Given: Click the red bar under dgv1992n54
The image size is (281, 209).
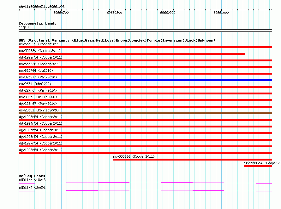Looking at the screenshot, I should pyautogui.click(x=145, y=60).
